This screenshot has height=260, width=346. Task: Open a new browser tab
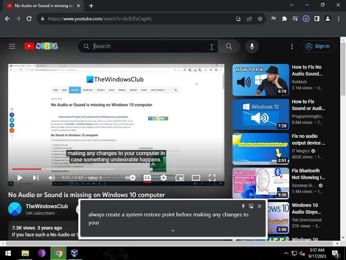coord(91,6)
